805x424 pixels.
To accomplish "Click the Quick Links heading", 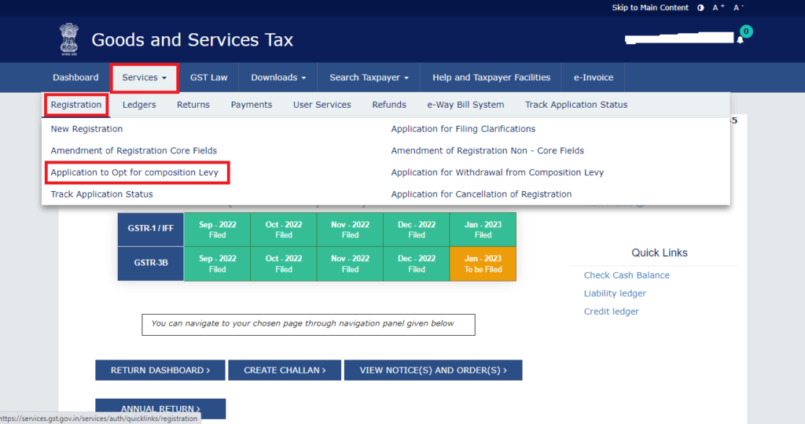I will (660, 253).
